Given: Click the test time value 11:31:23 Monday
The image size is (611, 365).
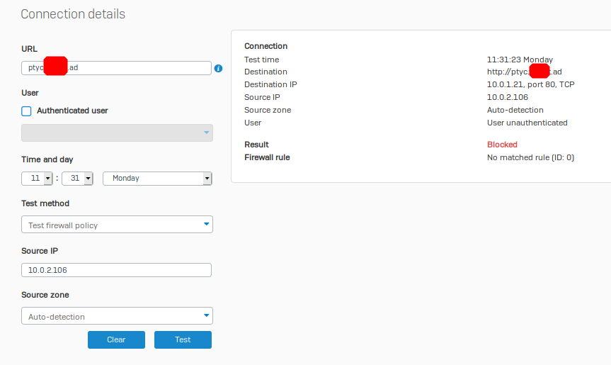Looking at the screenshot, I should click(x=520, y=60).
